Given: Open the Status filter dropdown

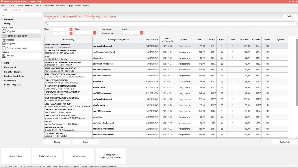Looking at the screenshot, I should [95, 33].
